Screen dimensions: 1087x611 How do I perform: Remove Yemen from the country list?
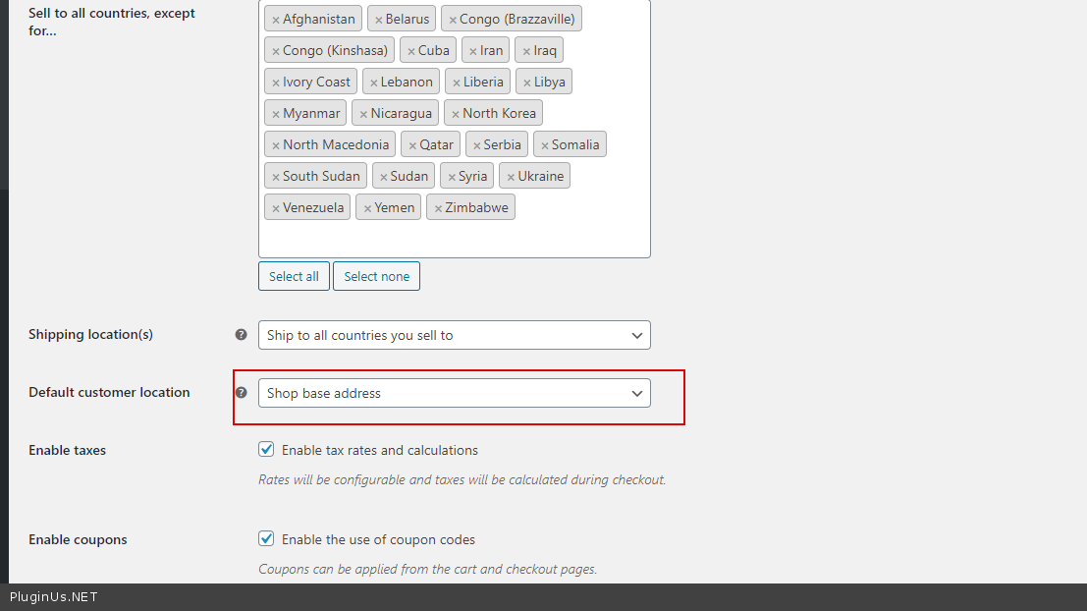[x=367, y=208]
